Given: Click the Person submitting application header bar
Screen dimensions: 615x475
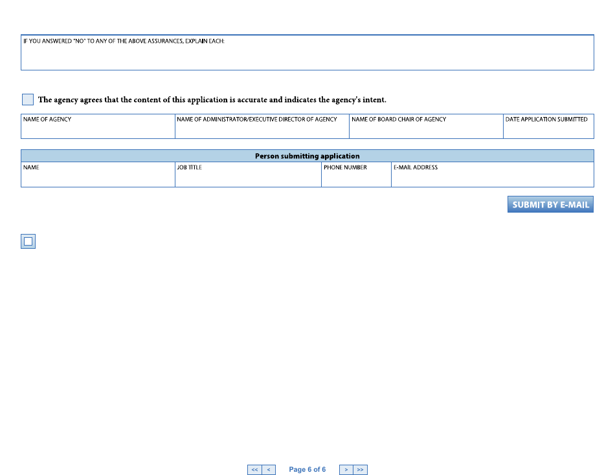Looking at the screenshot, I should tap(307, 155).
